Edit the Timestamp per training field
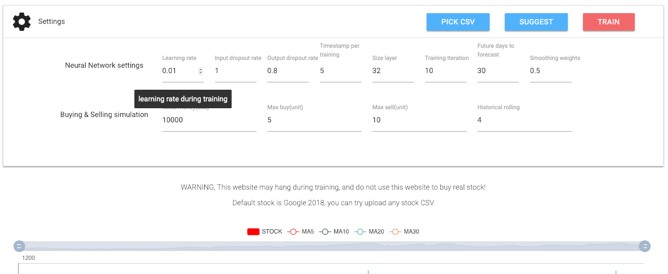The image size is (668, 274). coord(340,71)
